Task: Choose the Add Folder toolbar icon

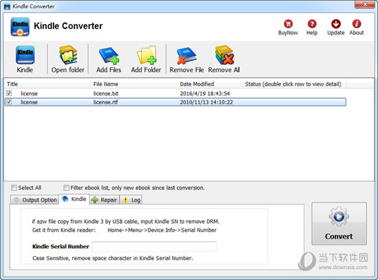Action: (146, 59)
